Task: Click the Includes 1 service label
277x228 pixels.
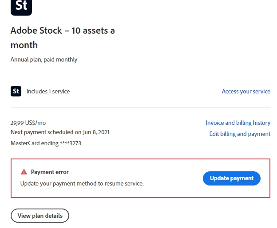Action: click(x=48, y=92)
